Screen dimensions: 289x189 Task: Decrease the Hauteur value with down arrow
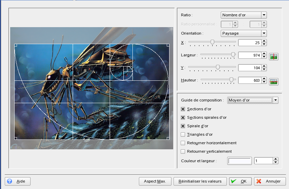pyautogui.click(x=264, y=82)
